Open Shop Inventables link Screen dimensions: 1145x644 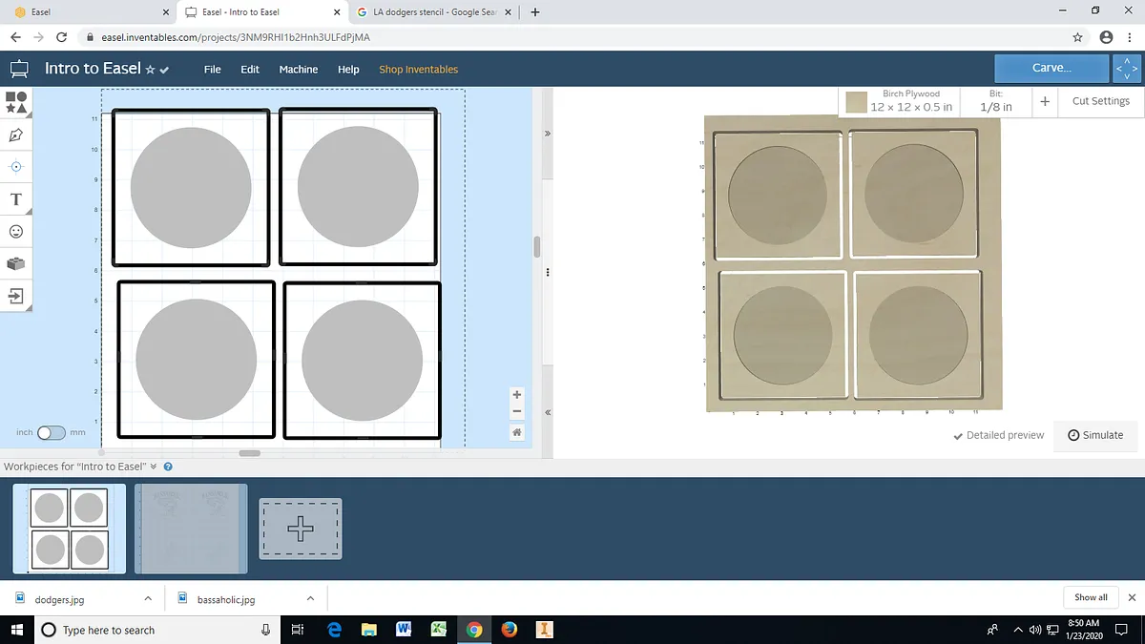coord(418,70)
